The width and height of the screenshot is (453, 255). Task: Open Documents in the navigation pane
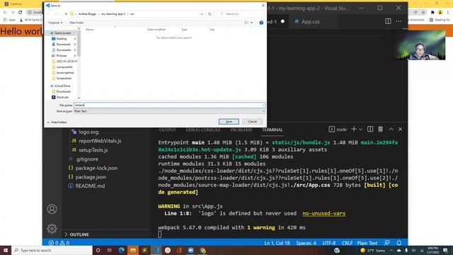coord(63,50)
